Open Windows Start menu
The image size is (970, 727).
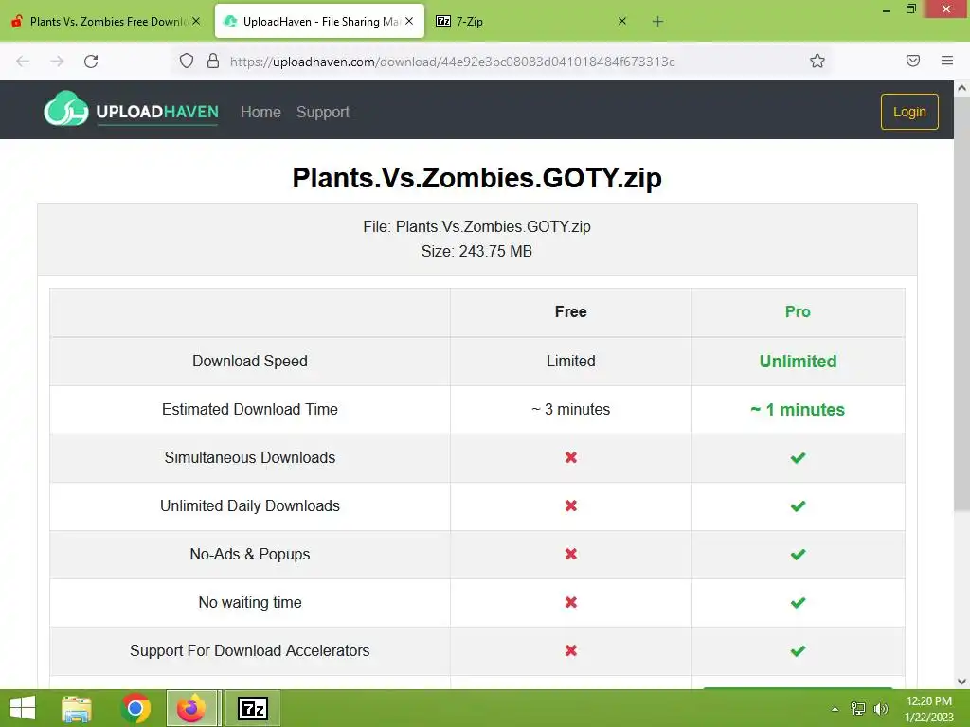[23, 708]
